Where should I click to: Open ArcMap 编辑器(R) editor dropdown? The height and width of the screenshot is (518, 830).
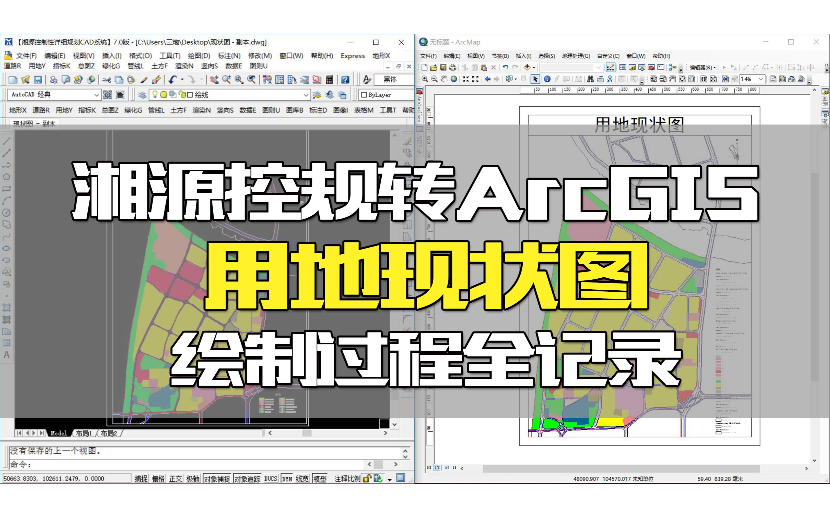click(x=703, y=67)
